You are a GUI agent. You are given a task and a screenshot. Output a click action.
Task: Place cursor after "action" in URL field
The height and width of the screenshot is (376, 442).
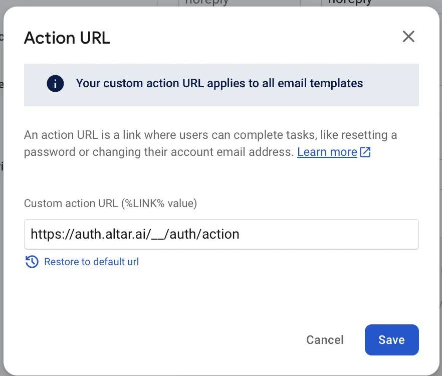[240, 234]
